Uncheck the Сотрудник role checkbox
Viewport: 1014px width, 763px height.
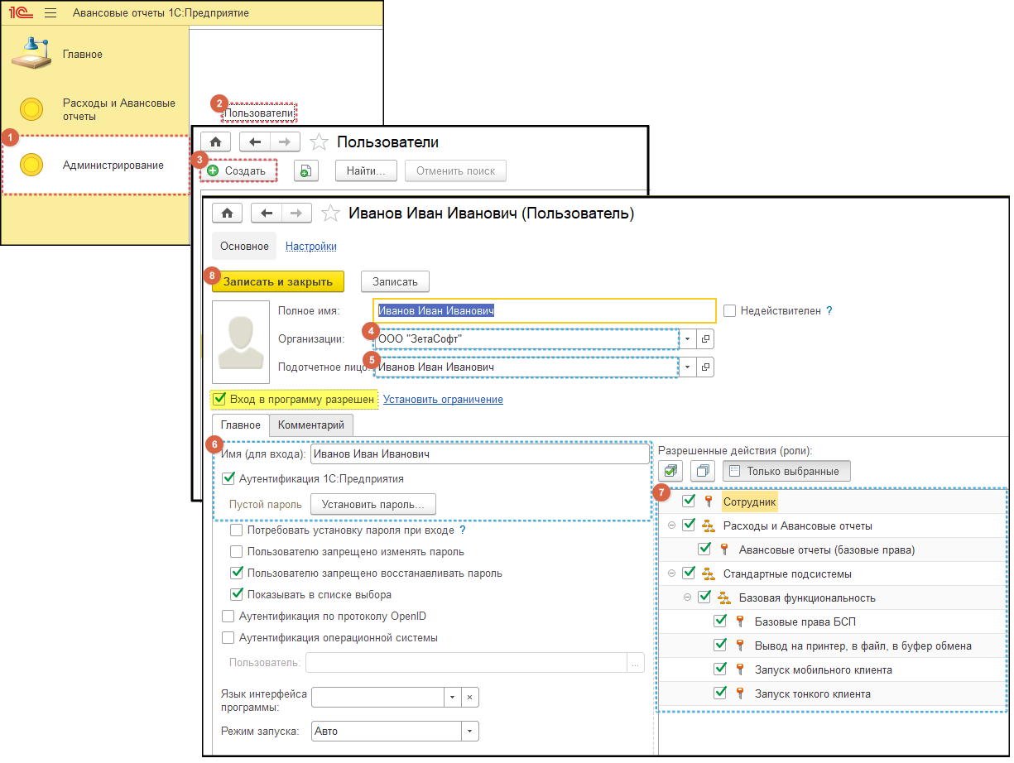pos(689,501)
